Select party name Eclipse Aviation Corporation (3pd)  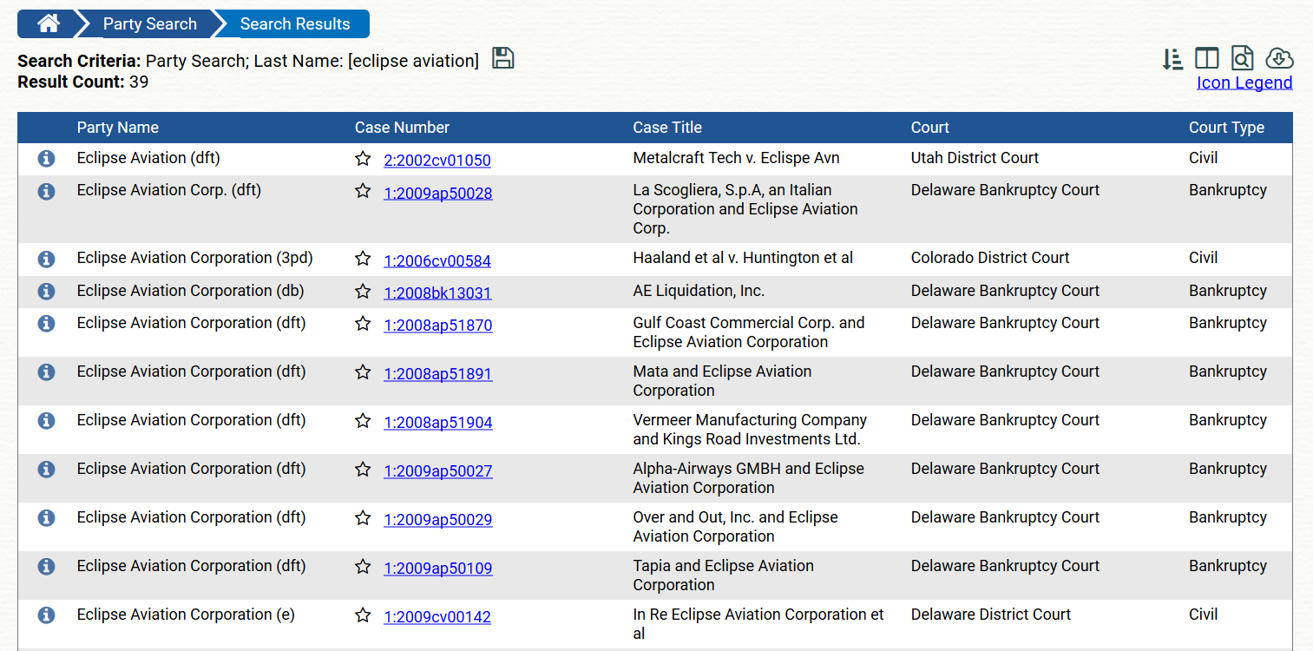click(195, 258)
